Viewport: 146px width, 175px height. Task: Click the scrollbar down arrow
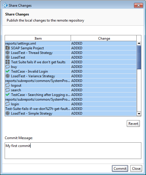139,114
